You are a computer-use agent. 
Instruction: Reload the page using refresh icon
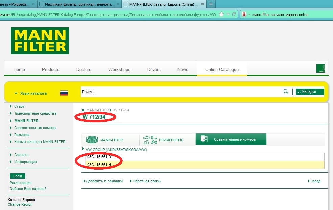pos(234,15)
